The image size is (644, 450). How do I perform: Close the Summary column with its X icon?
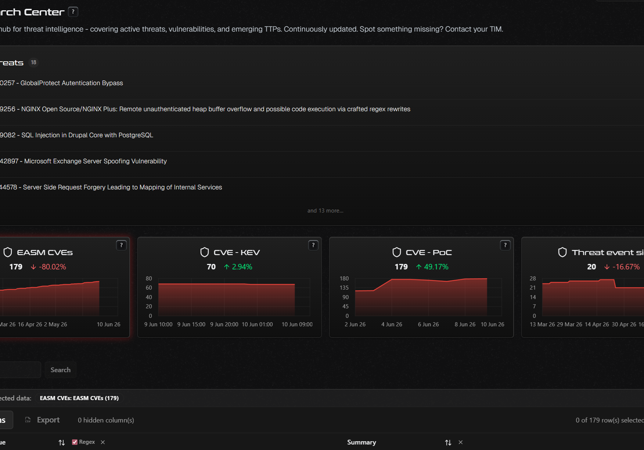click(461, 442)
